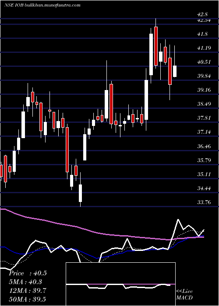Click the 33.76 price level label

click(x=204, y=202)
